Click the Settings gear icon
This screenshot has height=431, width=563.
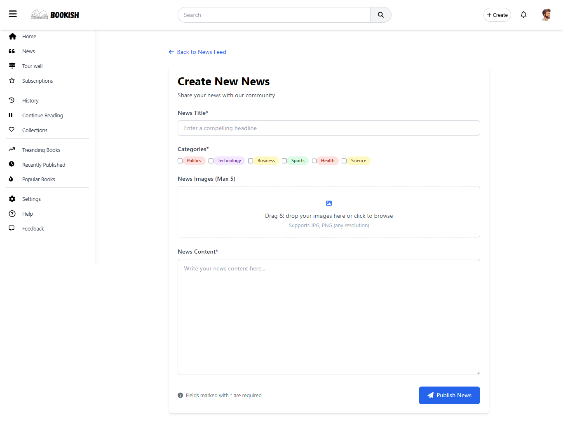click(x=12, y=199)
